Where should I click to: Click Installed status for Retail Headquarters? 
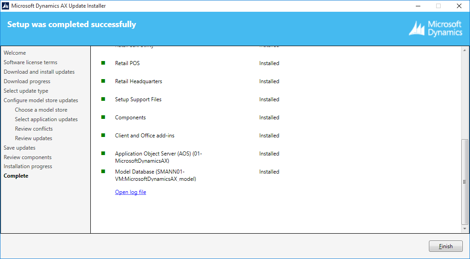click(269, 81)
